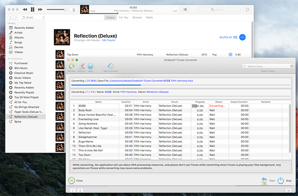This screenshot has width=298, height=196.
Task: Click the Reflection (Deluxe) album cover
Action: click(x=62, y=37)
